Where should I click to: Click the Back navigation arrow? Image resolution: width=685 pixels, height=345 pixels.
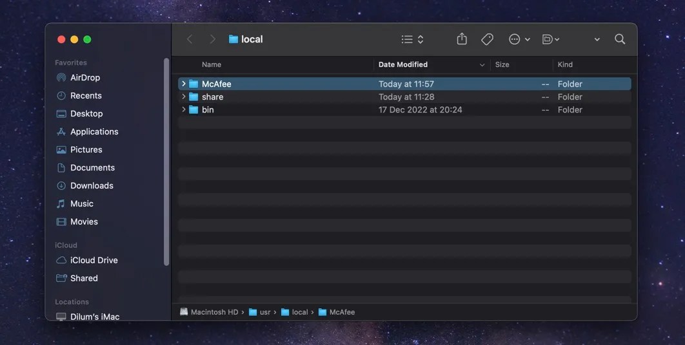pyautogui.click(x=190, y=39)
